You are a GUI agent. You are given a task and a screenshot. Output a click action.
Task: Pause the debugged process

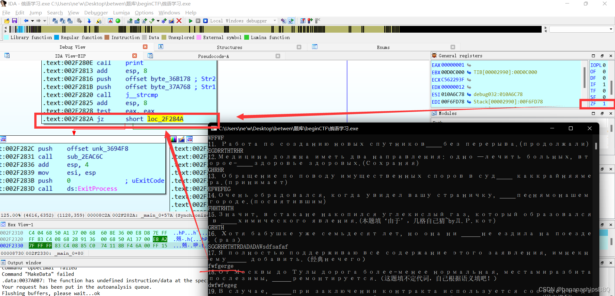[x=198, y=21]
